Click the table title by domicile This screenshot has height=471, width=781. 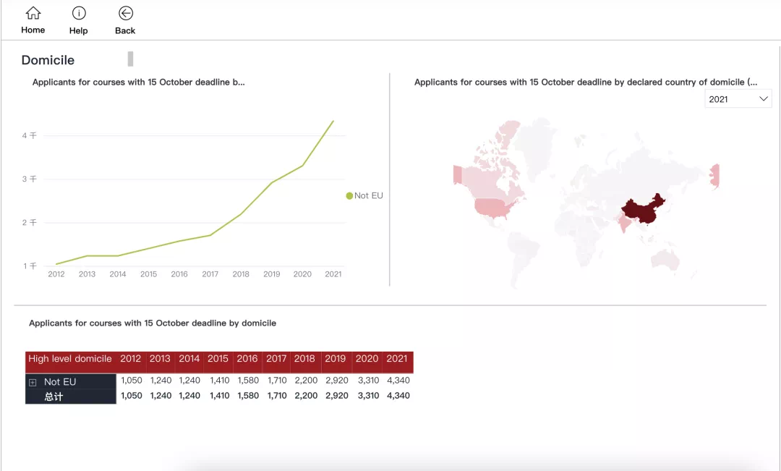click(x=153, y=323)
